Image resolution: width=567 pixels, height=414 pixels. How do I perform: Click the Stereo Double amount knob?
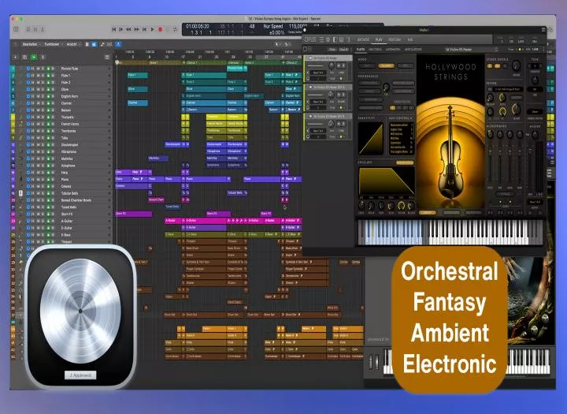(516, 66)
